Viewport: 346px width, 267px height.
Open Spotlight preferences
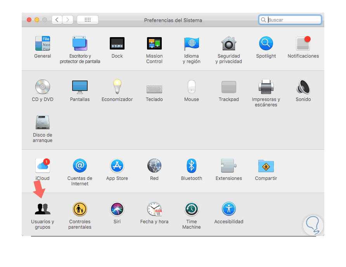266,43
